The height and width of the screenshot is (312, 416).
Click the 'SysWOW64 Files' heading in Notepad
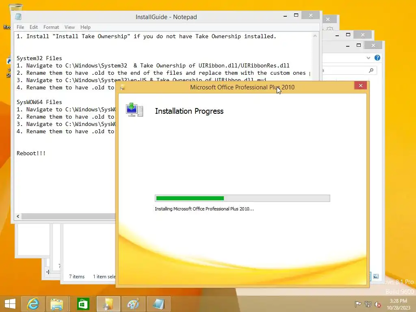point(39,102)
